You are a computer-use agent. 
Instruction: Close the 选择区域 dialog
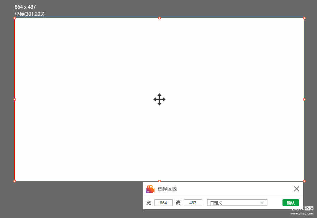pyautogui.click(x=296, y=189)
